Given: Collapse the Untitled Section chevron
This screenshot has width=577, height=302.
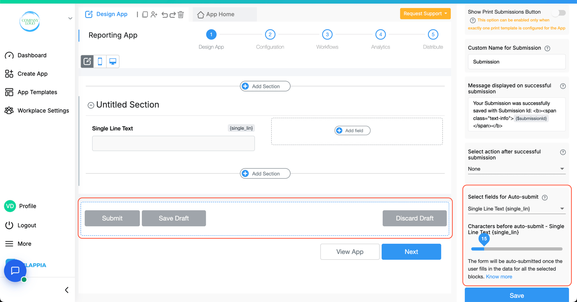Looking at the screenshot, I should point(91,105).
